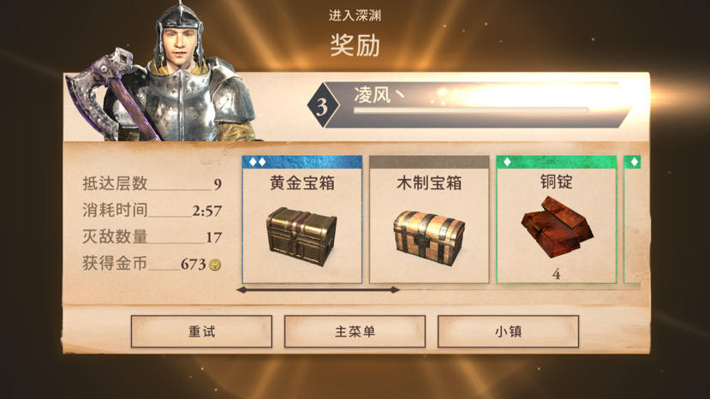Select the 木制宝箱 reward card title
710x399 pixels.
tap(429, 183)
